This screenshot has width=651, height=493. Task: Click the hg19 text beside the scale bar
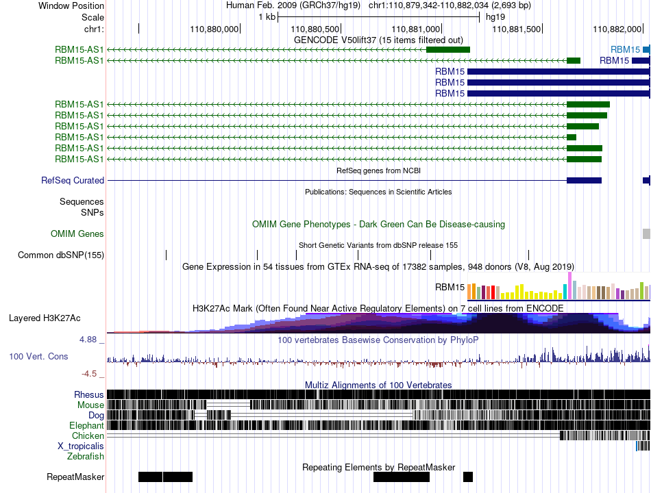click(x=495, y=17)
